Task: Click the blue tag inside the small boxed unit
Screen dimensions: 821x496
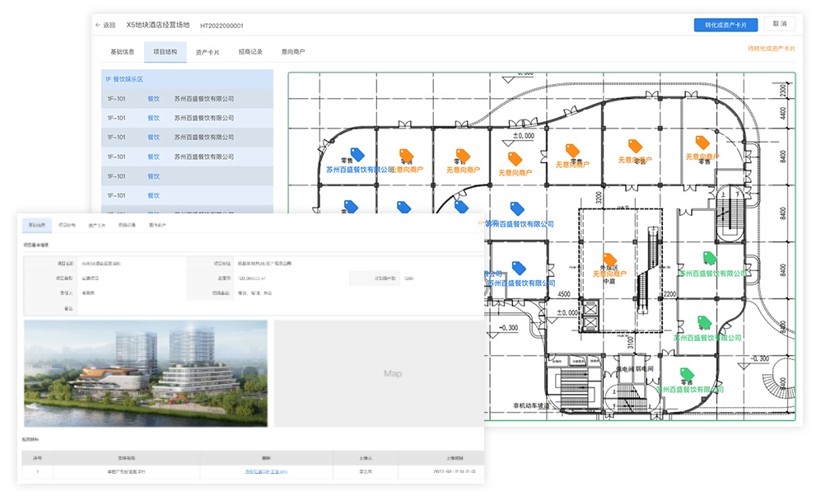Action: coord(518,268)
